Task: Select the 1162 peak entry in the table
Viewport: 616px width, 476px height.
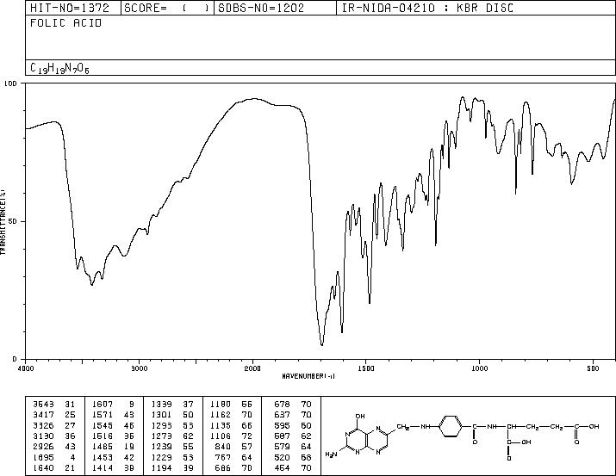Action: click(231, 415)
